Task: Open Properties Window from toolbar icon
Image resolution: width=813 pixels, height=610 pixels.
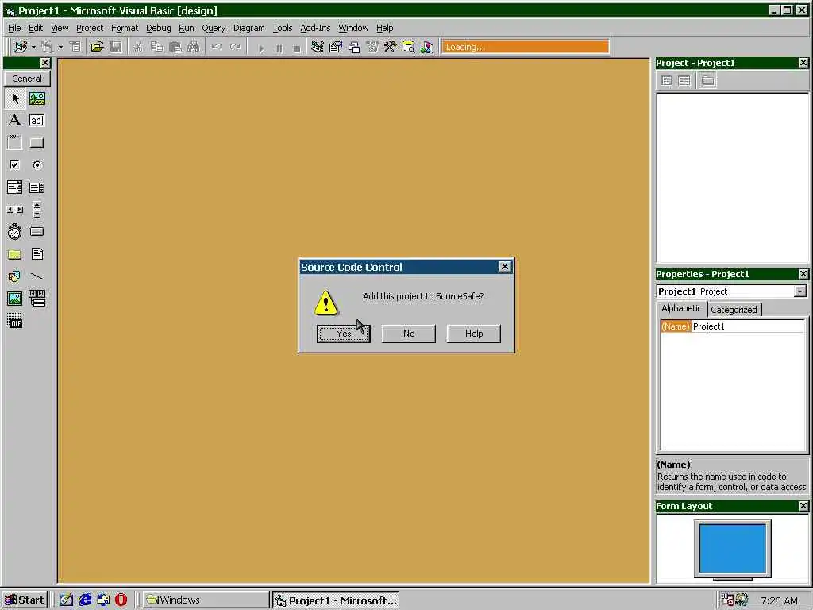Action: pyautogui.click(x=336, y=47)
